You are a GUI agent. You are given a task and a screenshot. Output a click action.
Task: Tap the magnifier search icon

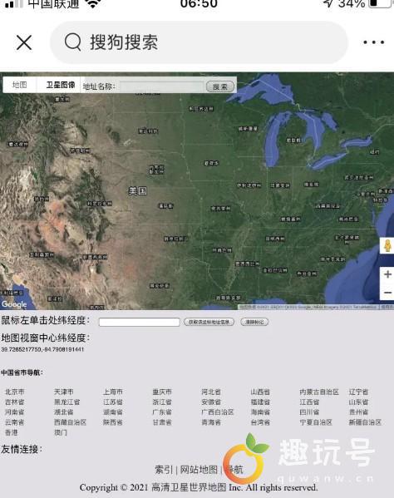pos(72,42)
